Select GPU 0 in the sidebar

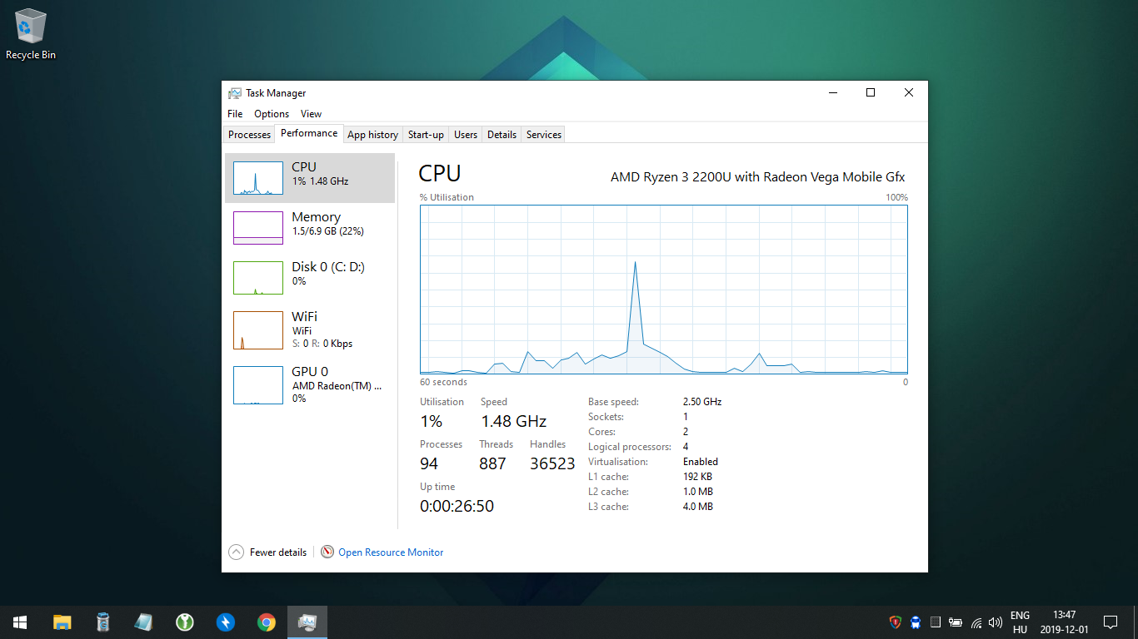tap(310, 385)
